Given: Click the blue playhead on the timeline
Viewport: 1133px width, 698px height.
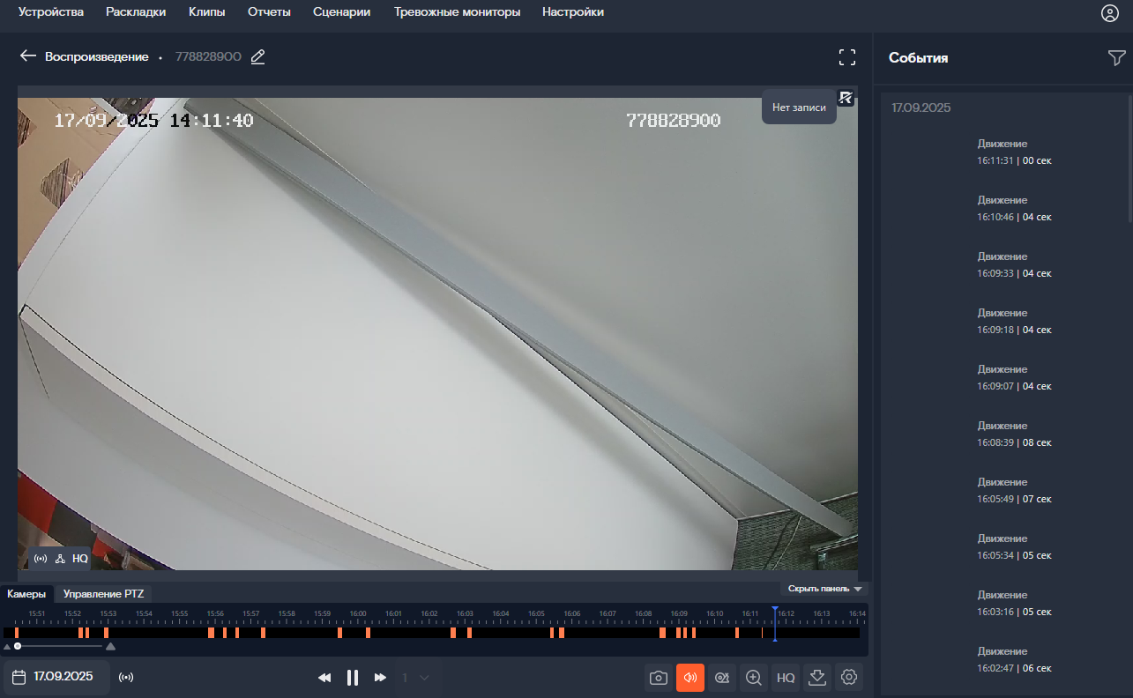Looking at the screenshot, I should [x=775, y=623].
